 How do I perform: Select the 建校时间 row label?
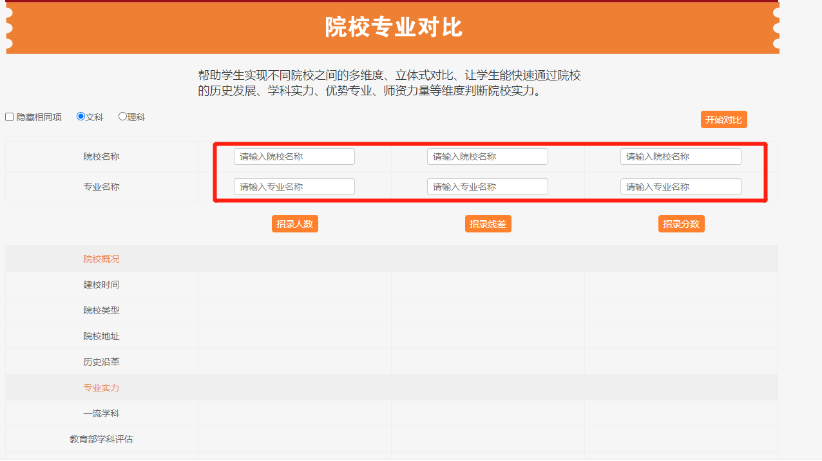101,285
